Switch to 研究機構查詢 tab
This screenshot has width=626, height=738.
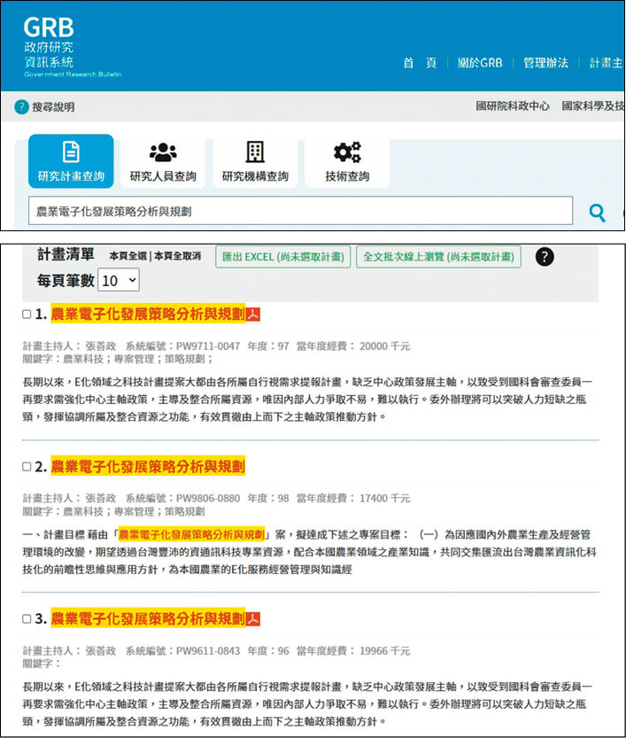[x=255, y=161]
